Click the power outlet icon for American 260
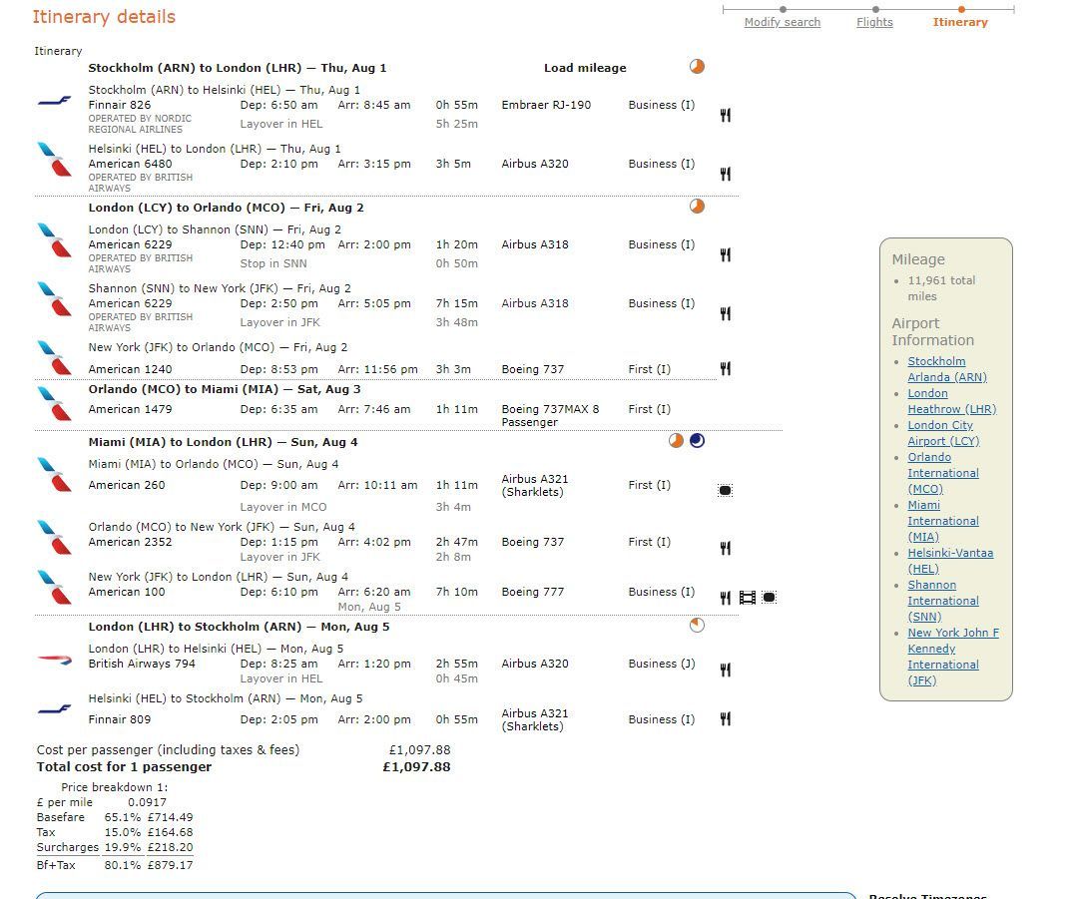 coord(726,490)
